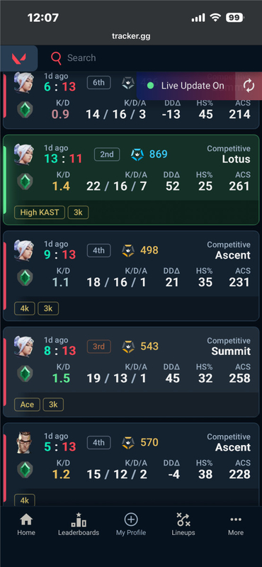Viewport: 262px width, 567px height.
Task: Tap the 869 rank rating icon
Action: [137, 155]
